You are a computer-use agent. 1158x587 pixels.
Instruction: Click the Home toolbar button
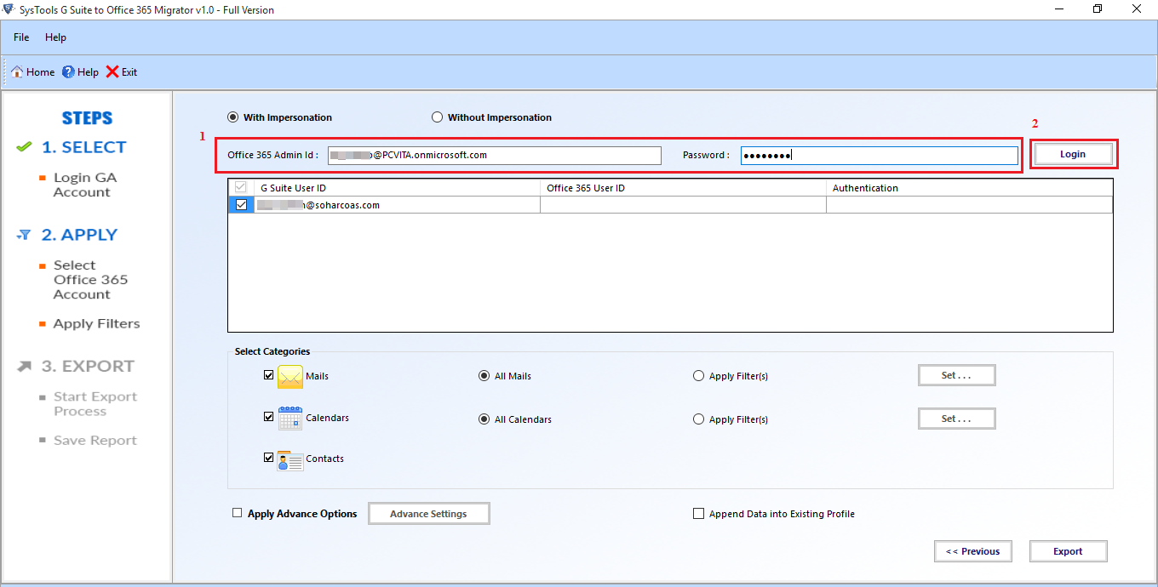(32, 72)
